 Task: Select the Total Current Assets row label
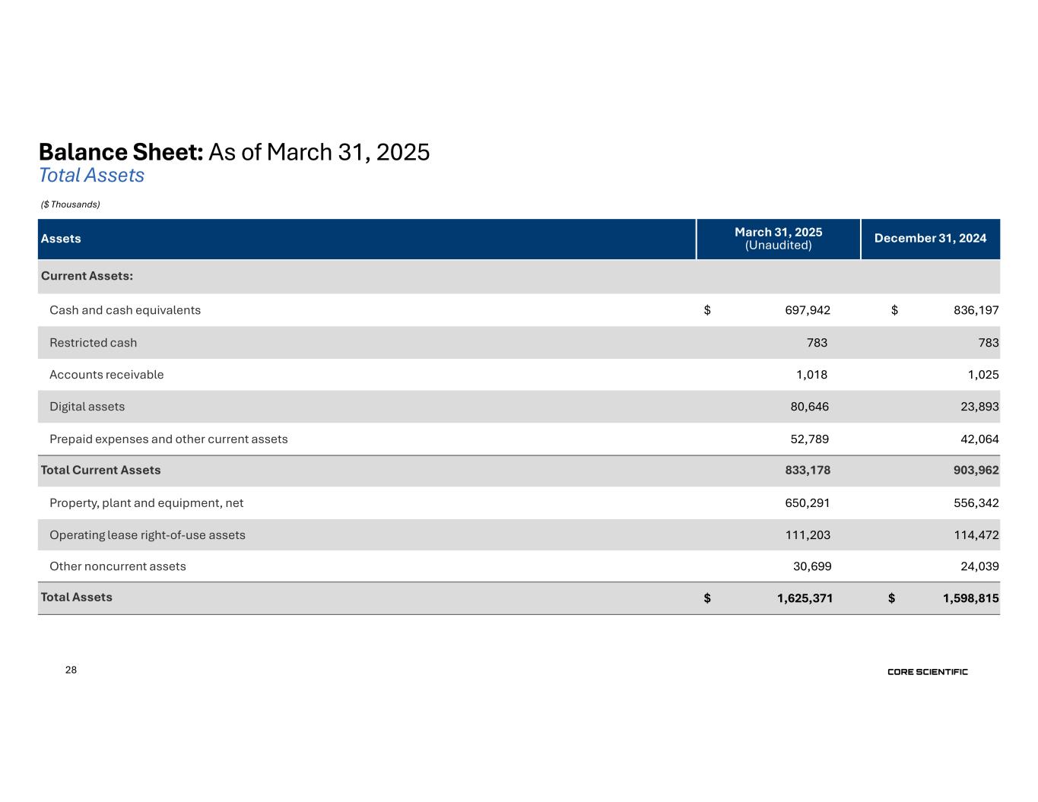[100, 471]
